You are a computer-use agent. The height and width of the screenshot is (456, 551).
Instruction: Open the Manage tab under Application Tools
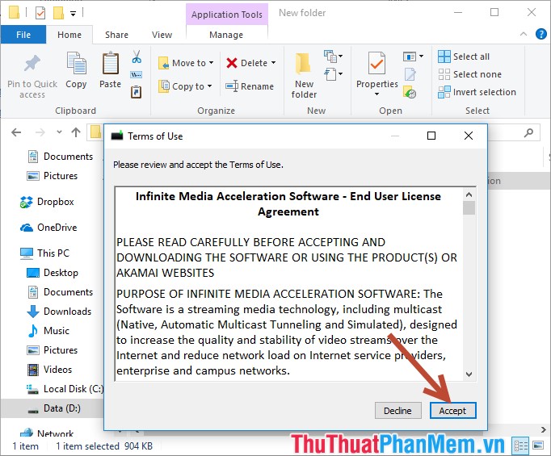point(226,35)
